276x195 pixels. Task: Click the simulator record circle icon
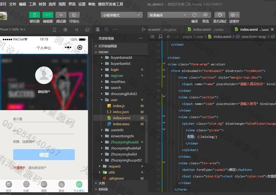[65, 30]
